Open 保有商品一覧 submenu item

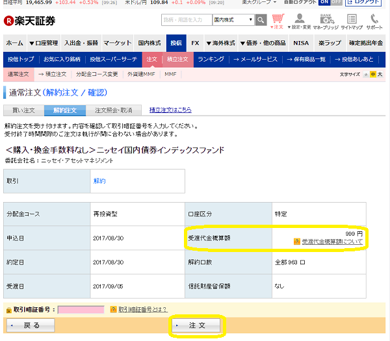click(306, 59)
